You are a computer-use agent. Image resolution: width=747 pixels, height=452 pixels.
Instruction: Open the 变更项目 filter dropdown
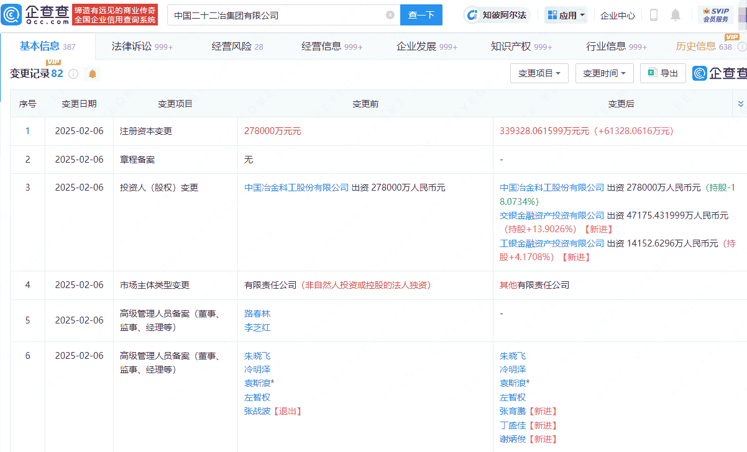pos(539,73)
